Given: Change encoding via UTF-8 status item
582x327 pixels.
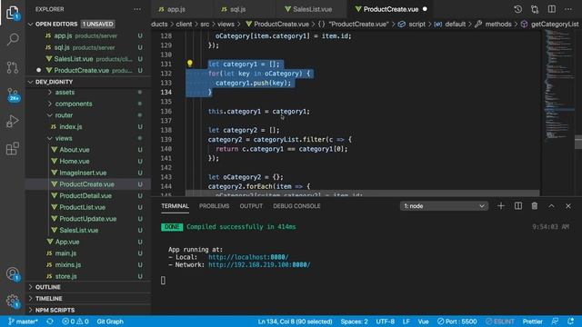Looking at the screenshot, I should (386, 322).
